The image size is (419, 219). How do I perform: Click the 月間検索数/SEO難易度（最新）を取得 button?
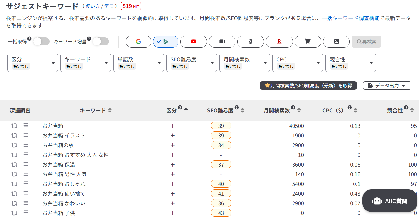pos(308,86)
